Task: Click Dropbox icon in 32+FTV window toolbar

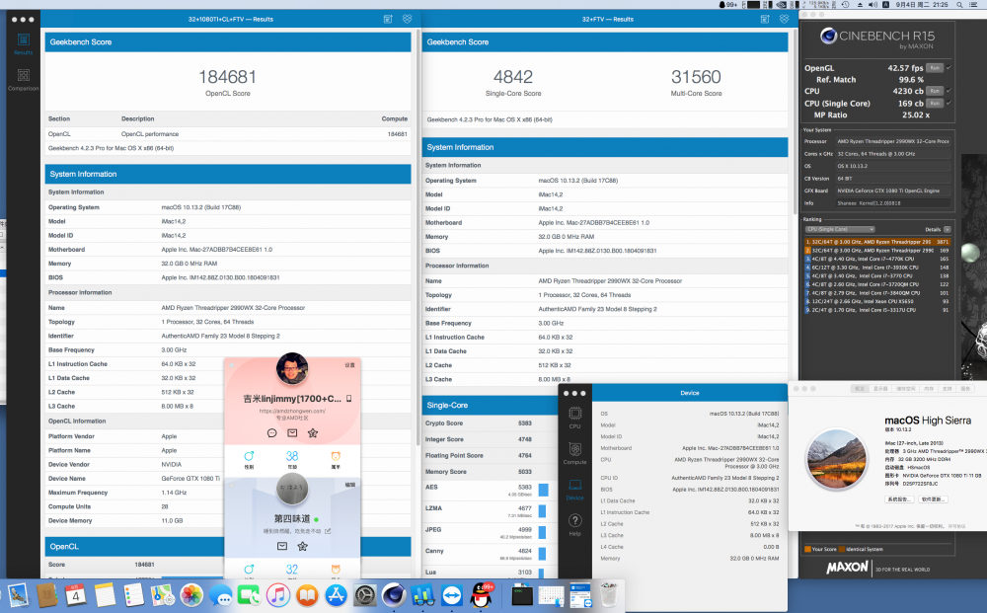Action: tap(784, 19)
